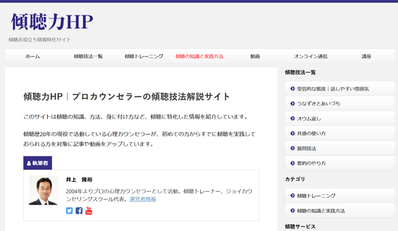Click the arrow icon beside 共感の使い方
The height and width of the screenshot is (231, 398).
(292, 134)
